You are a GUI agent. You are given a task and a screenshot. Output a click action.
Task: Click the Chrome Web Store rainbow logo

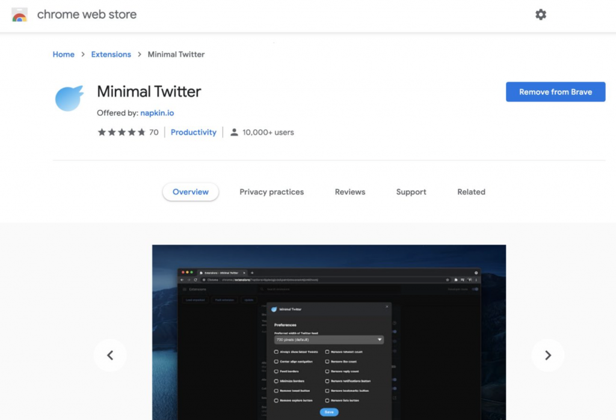coord(20,15)
